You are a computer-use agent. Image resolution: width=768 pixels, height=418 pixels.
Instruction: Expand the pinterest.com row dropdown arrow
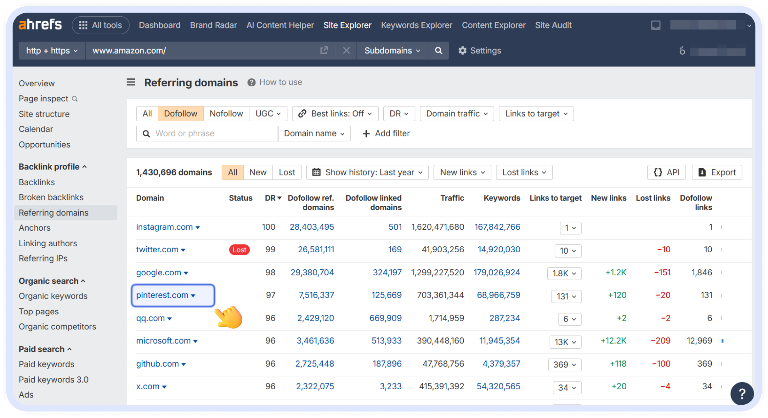[193, 295]
